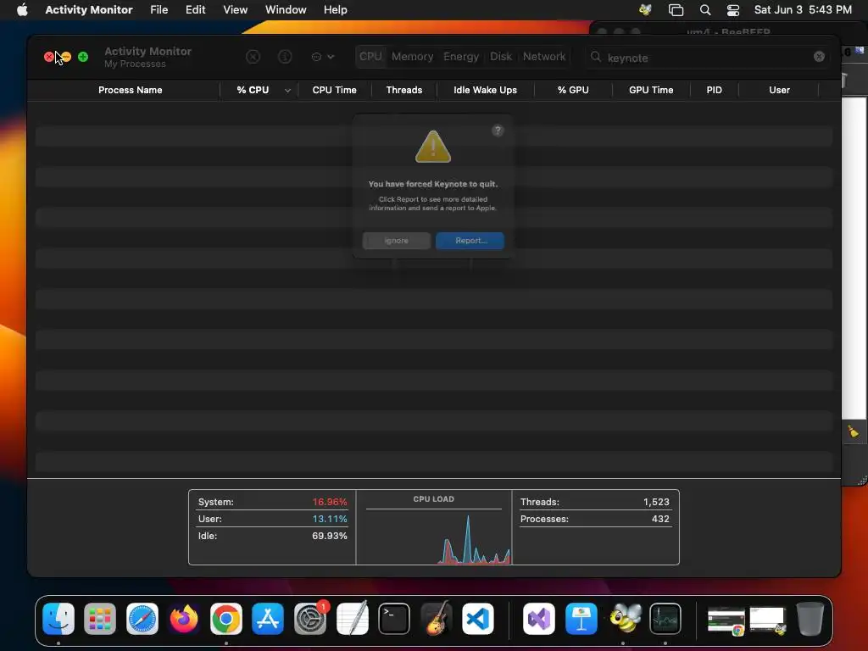Sort by % GPU column
Viewport: 868px width, 651px height.
point(573,90)
